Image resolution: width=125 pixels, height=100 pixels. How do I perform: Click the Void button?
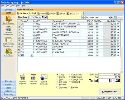(120, 17)
